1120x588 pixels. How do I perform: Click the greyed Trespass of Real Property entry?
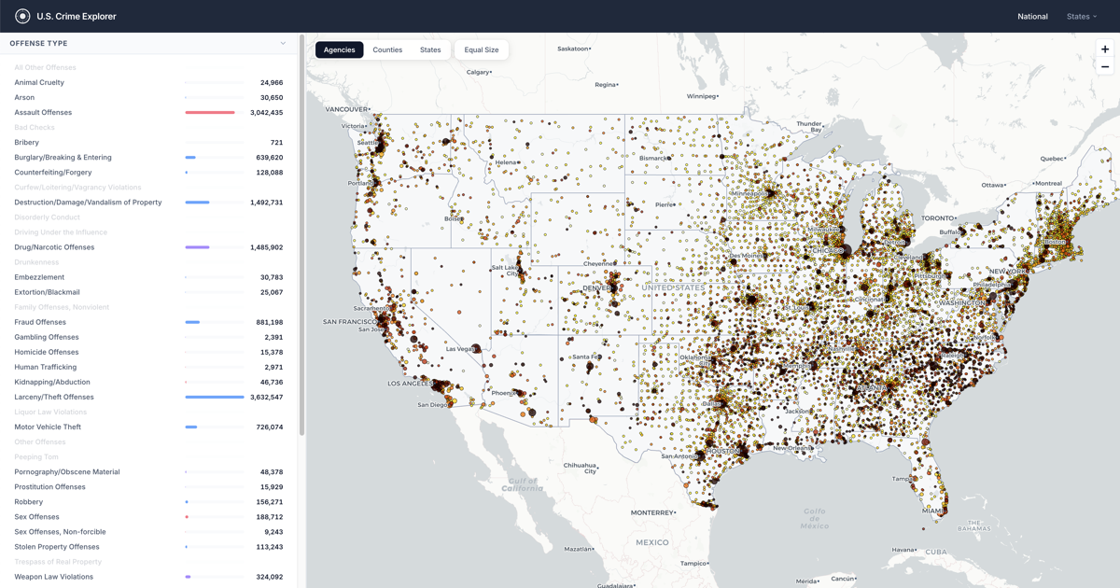(x=58, y=562)
